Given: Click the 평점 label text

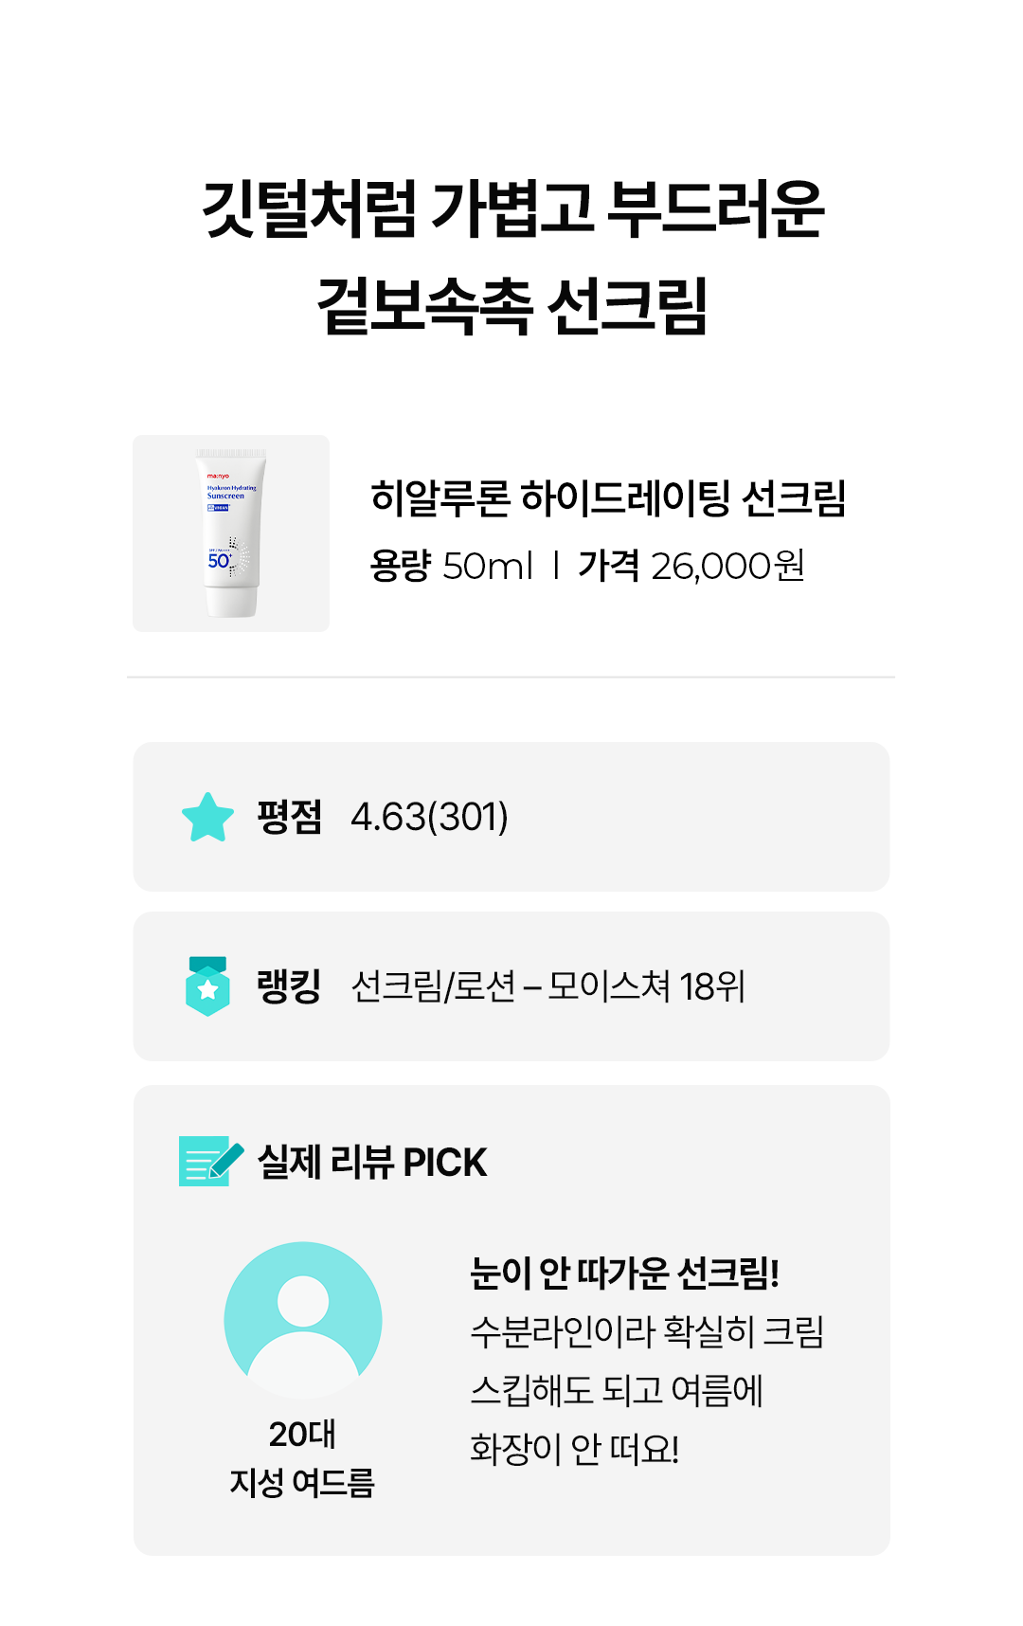Looking at the screenshot, I should pos(290,817).
